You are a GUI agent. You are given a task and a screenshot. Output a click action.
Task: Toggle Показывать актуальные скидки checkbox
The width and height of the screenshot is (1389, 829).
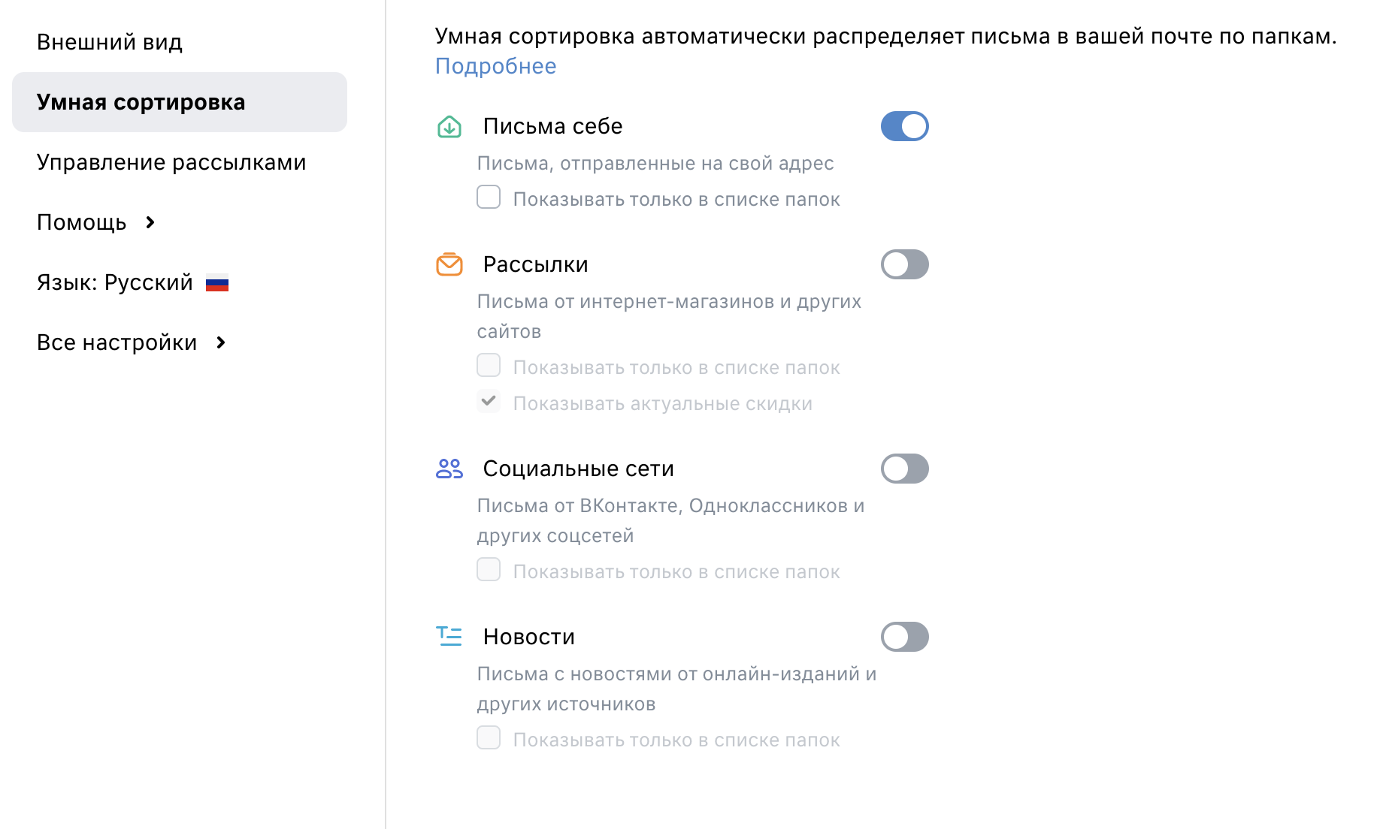click(x=489, y=402)
